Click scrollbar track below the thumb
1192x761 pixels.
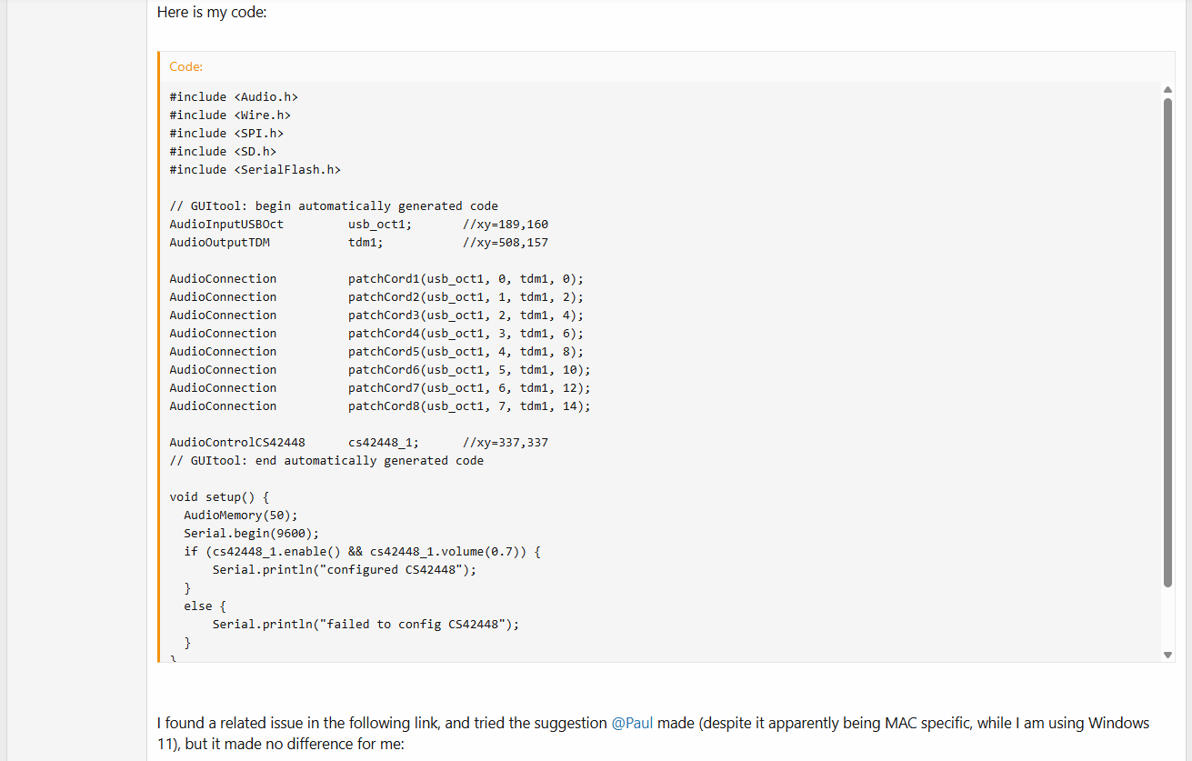(x=1167, y=618)
